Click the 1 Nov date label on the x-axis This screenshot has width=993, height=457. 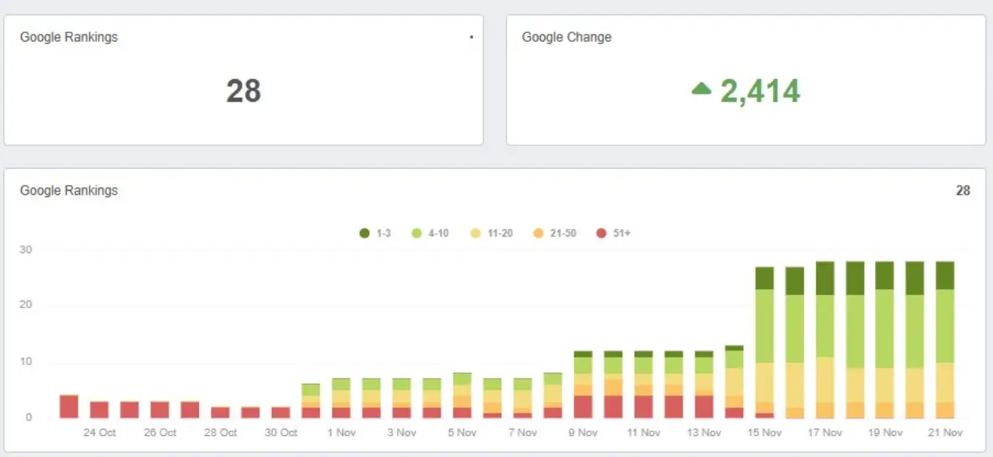(x=341, y=433)
